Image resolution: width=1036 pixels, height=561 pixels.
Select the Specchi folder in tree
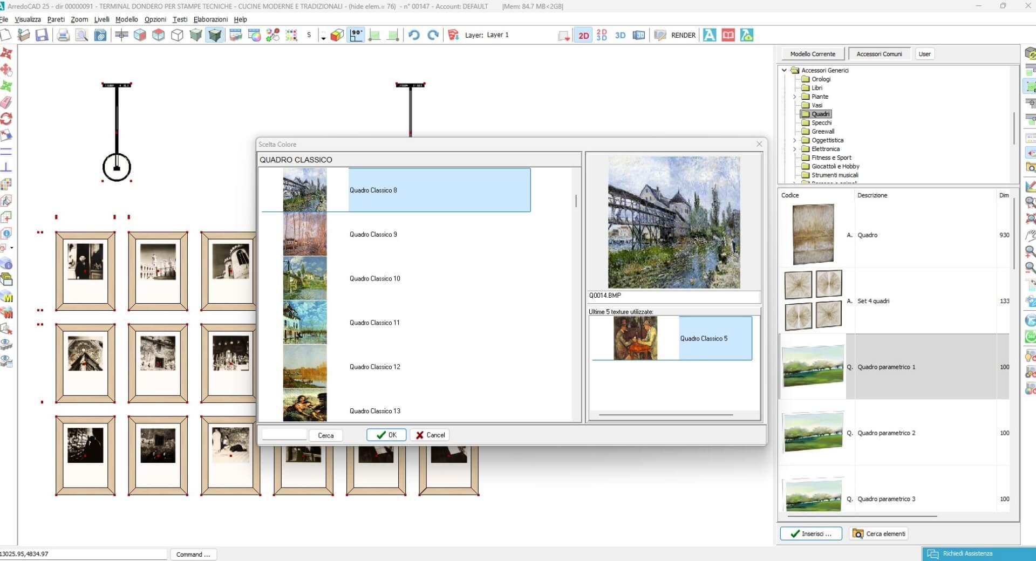coord(821,123)
